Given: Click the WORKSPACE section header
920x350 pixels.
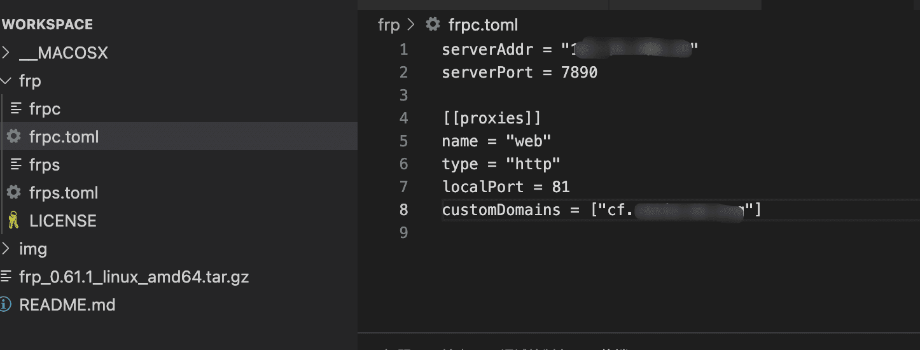Looking at the screenshot, I should point(48,25).
